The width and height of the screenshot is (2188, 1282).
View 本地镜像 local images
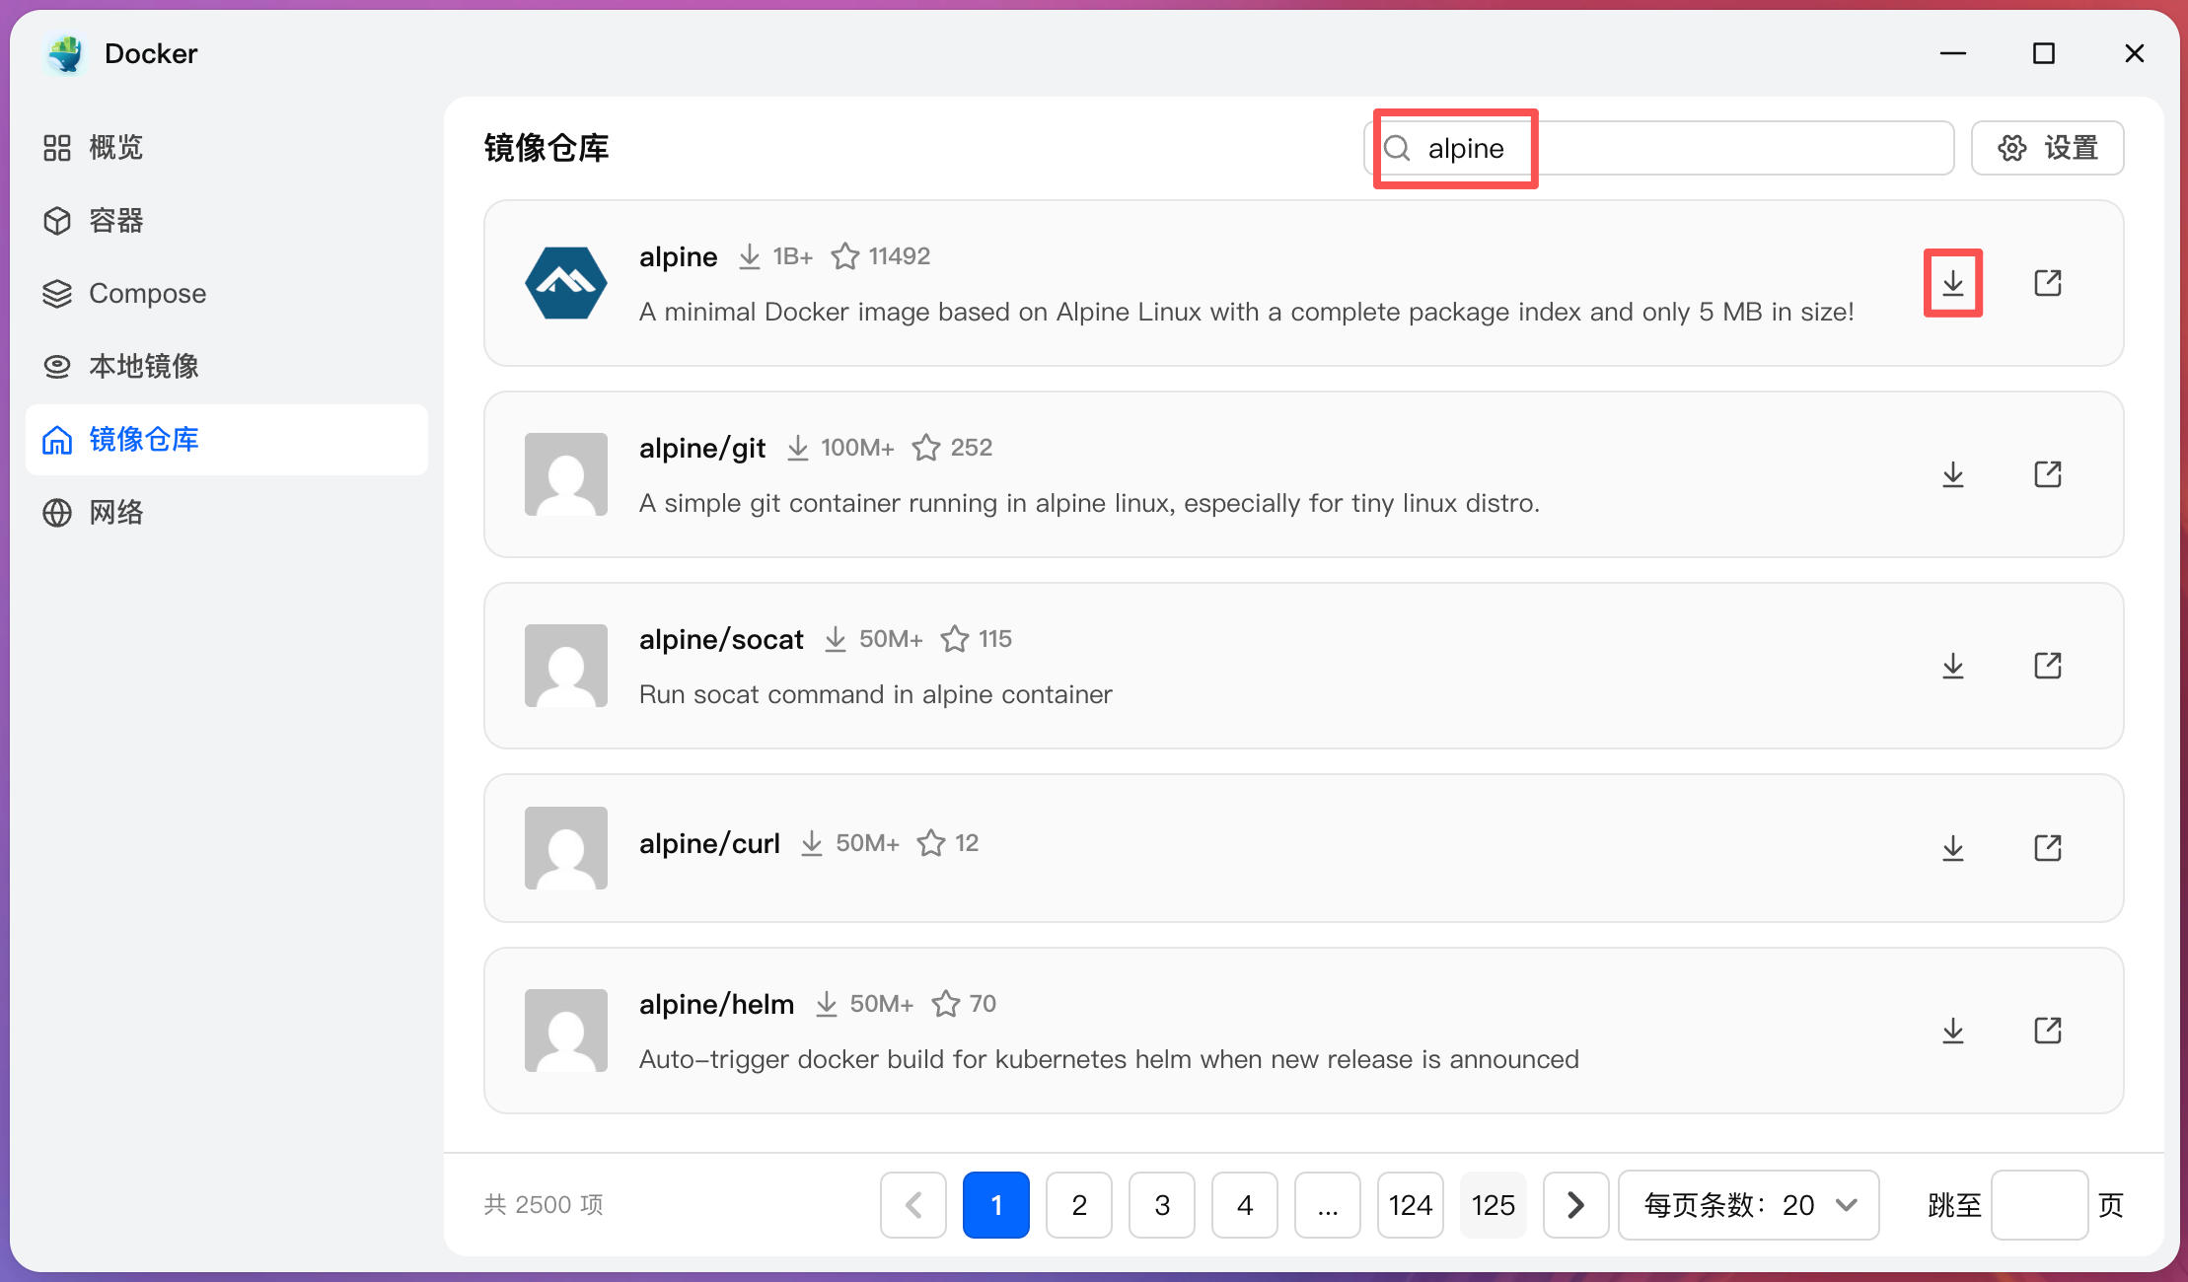point(144,366)
